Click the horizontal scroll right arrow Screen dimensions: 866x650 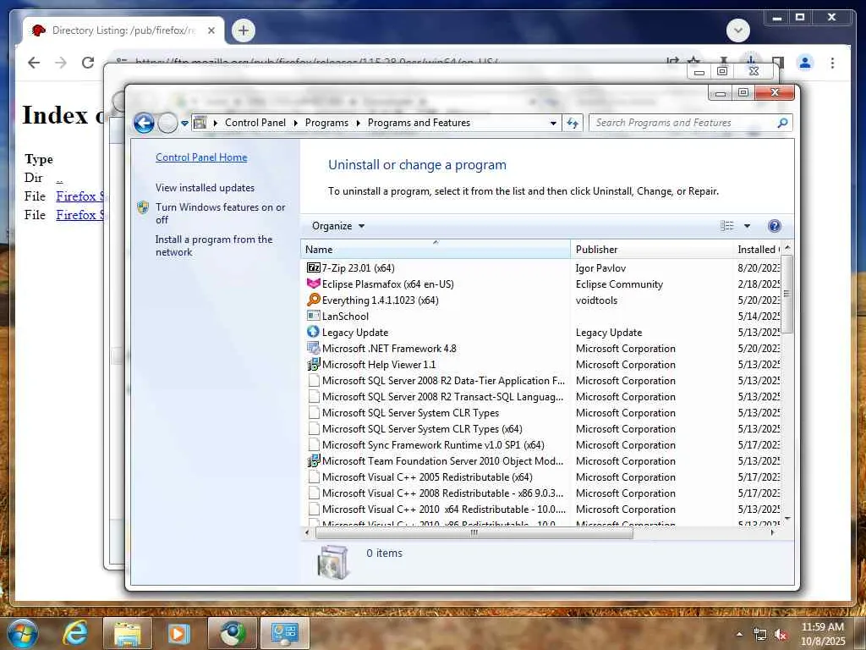(x=772, y=533)
